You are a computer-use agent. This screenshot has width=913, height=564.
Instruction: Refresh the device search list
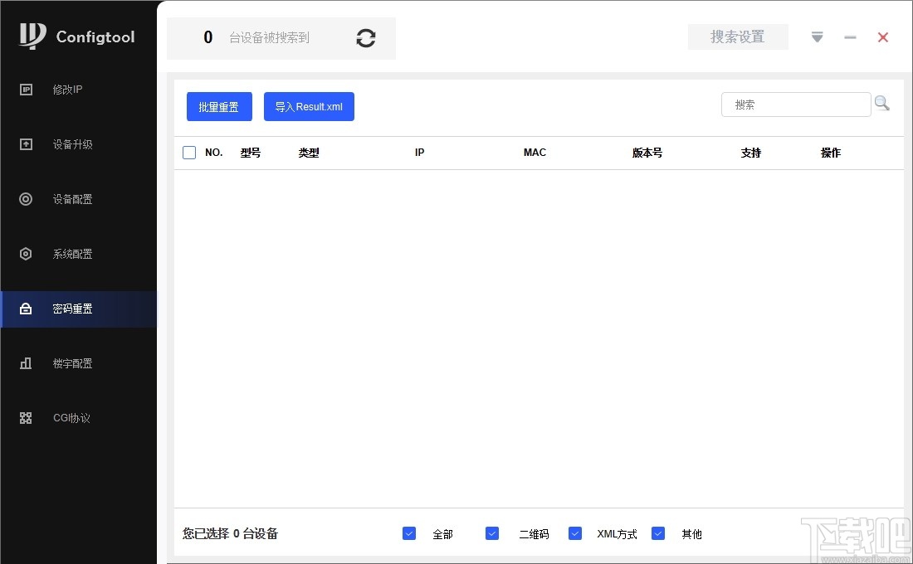click(365, 38)
